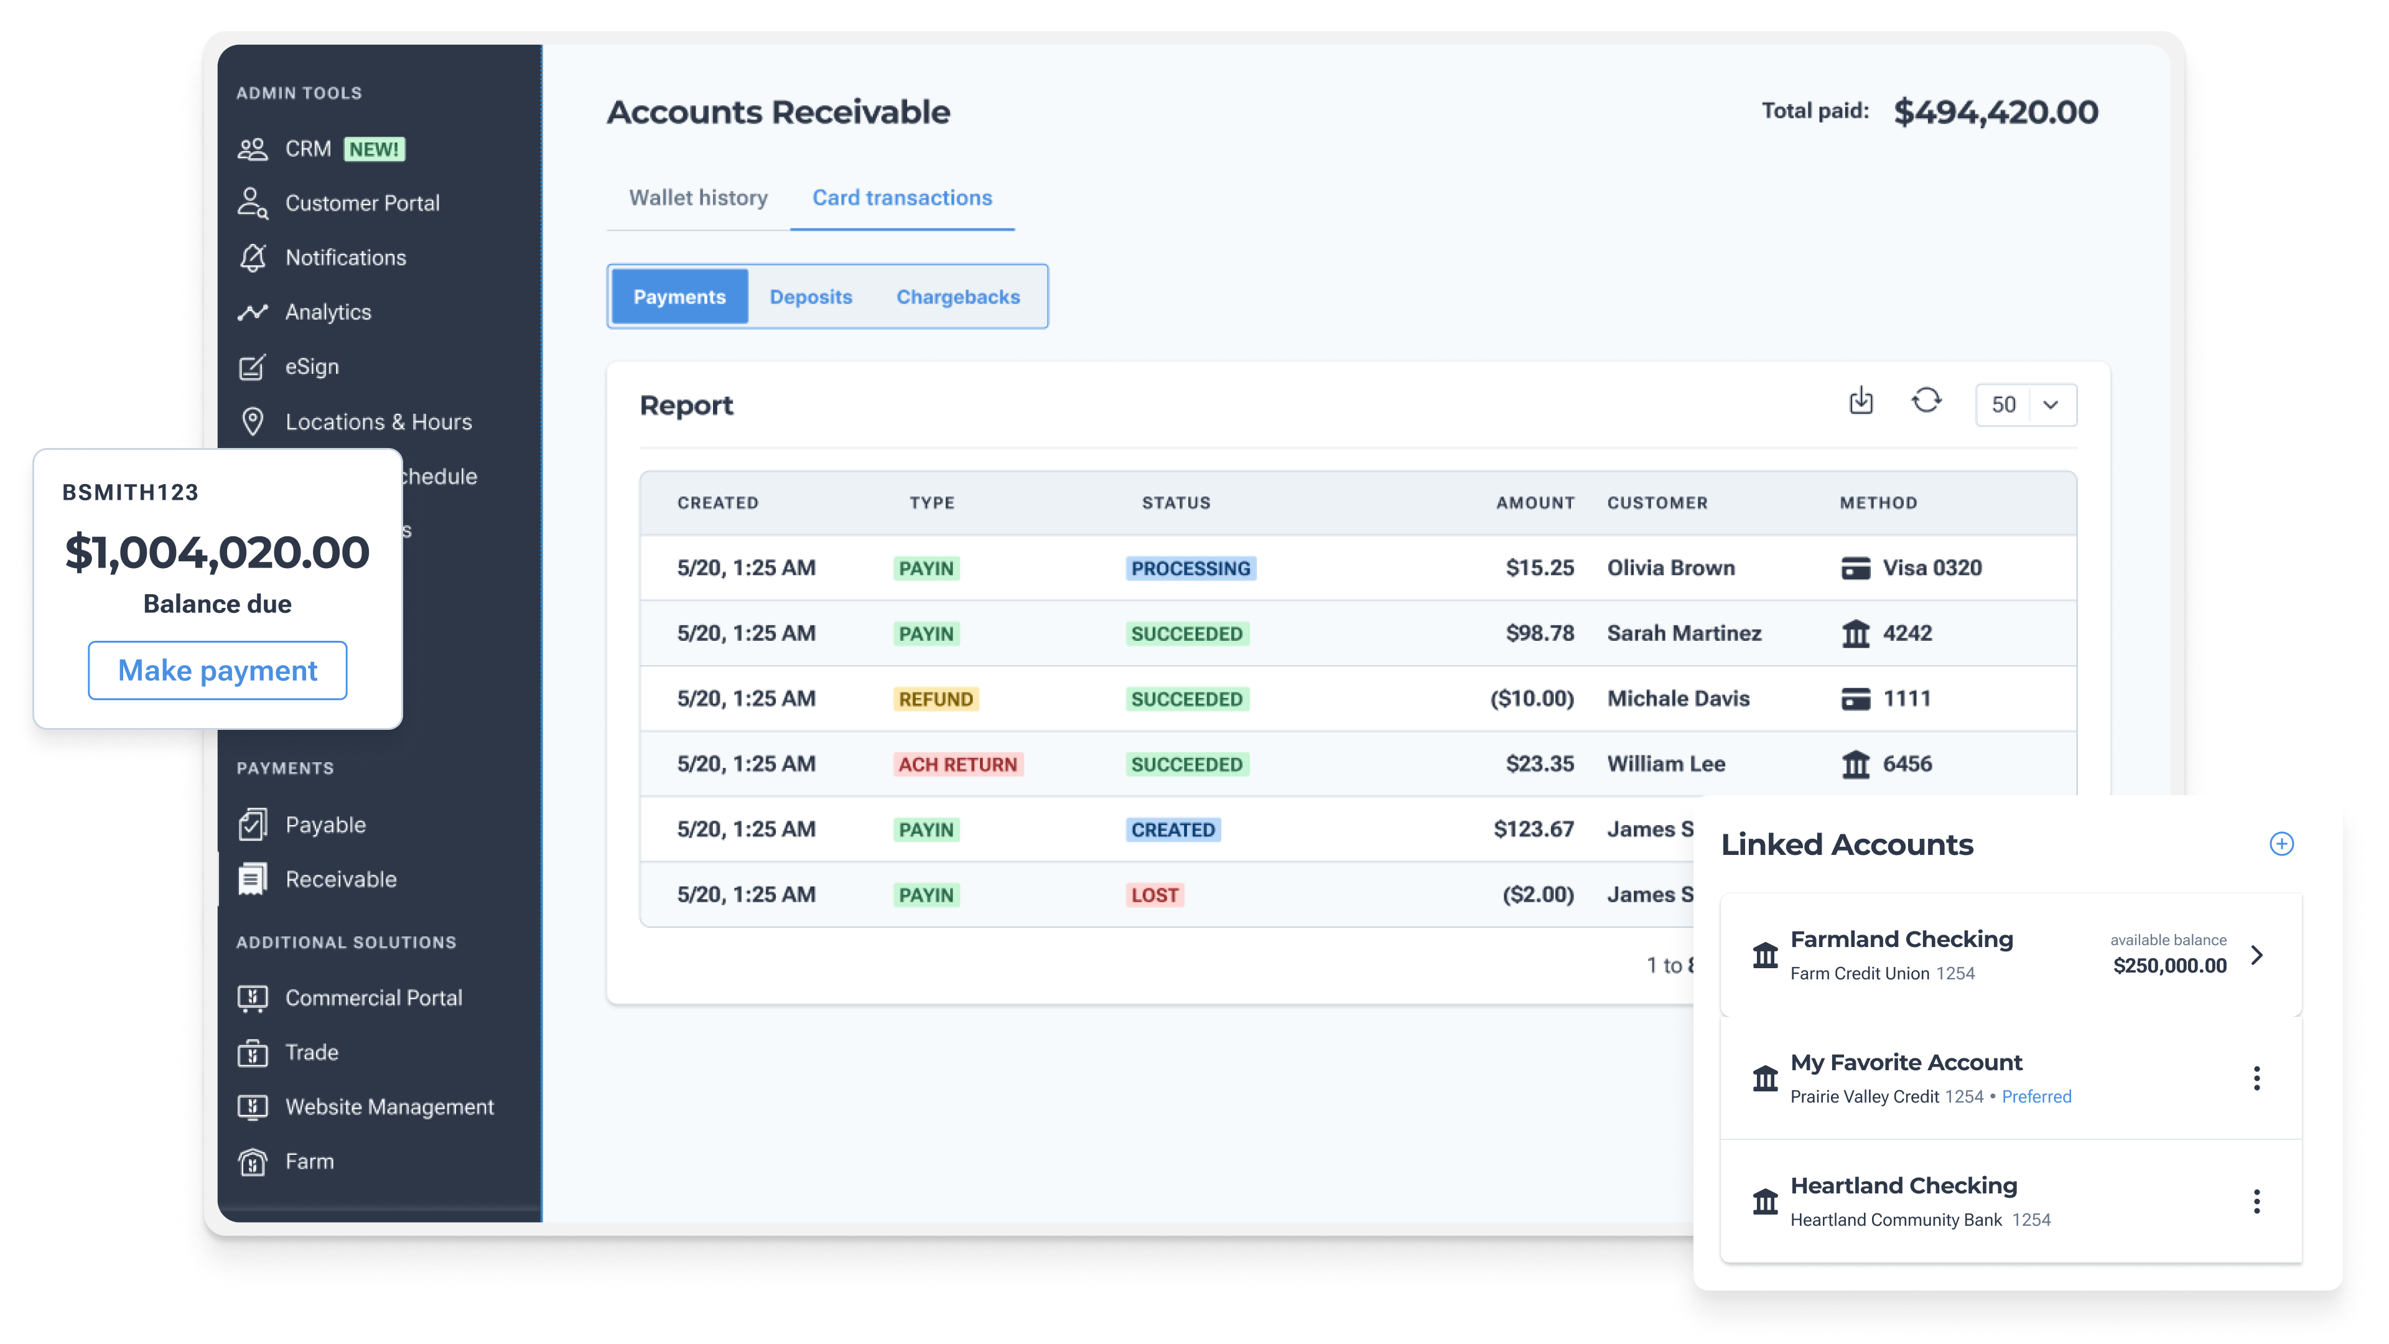
Task: Click the Make payment button
Action: [217, 671]
